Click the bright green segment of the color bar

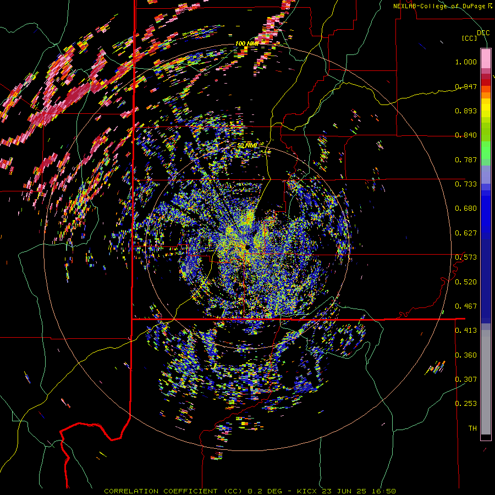tap(486, 150)
